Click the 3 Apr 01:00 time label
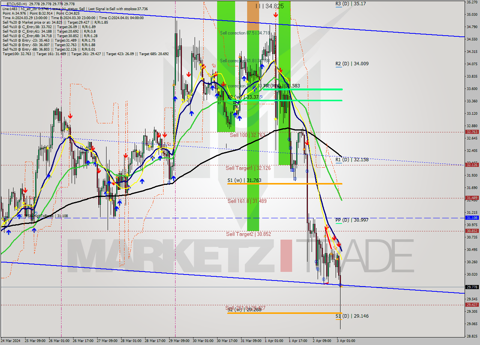The height and width of the screenshot is (345, 480). click(346, 341)
